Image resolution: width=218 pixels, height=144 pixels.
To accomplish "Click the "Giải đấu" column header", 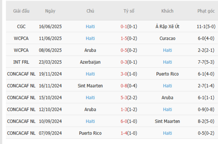I will coord(21,11).
